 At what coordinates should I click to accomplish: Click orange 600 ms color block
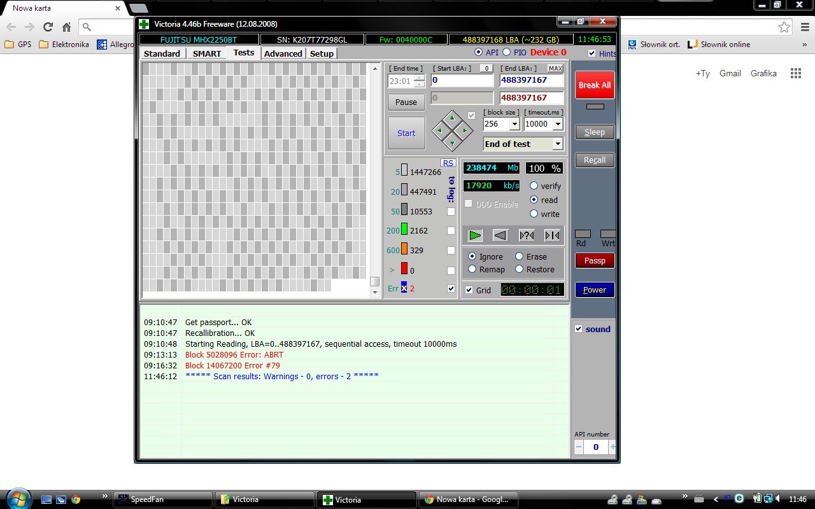pos(404,249)
